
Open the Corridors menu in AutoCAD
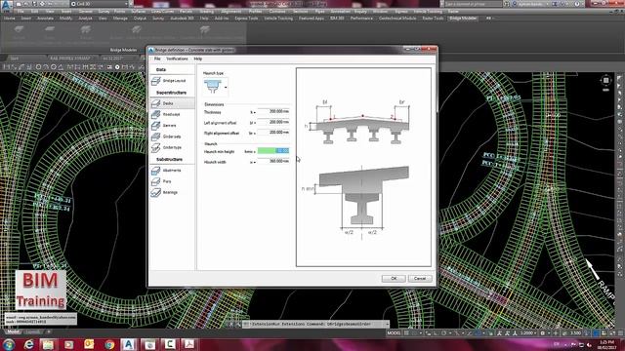click(277, 12)
